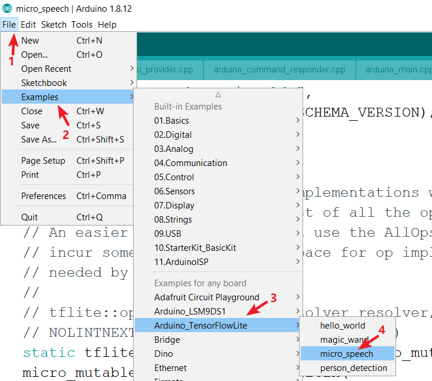Choose Quit from the File menu

click(68, 217)
